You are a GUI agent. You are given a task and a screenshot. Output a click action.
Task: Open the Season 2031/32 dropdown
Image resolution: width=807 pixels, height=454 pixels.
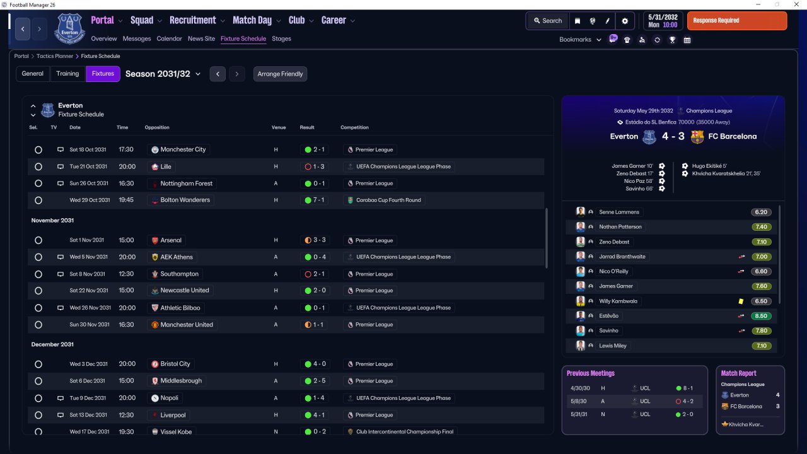(x=163, y=74)
